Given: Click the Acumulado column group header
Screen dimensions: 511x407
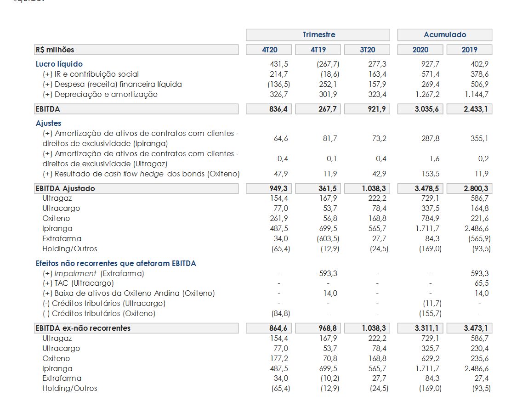Looking at the screenshot, I should pyautogui.click(x=444, y=35).
